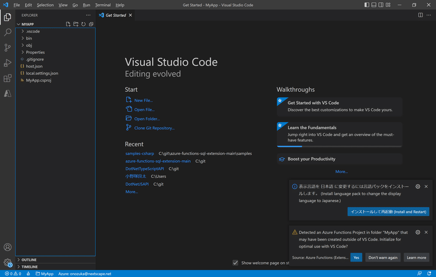Viewport: 436px width, 277px height.
Task: Expand the OUTLINE section
Action: (56, 260)
